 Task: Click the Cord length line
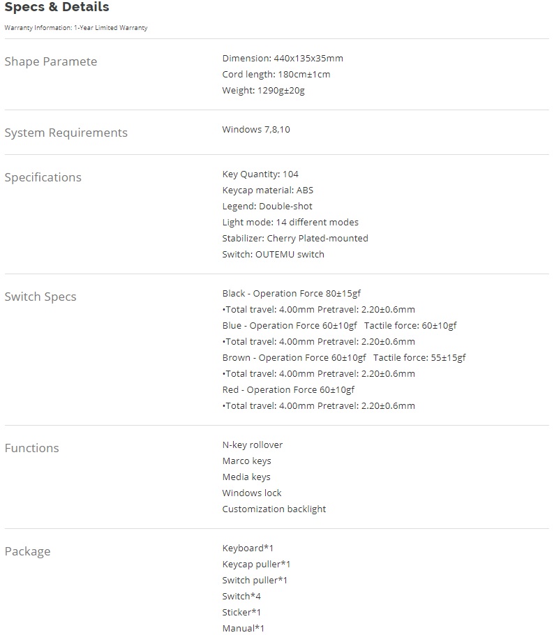[x=276, y=75]
